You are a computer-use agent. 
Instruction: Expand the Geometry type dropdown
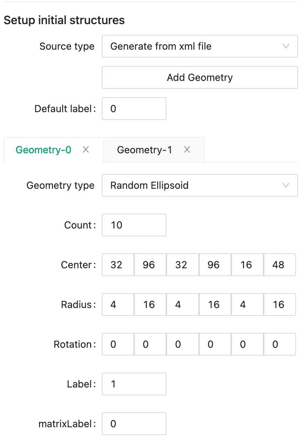click(x=199, y=185)
